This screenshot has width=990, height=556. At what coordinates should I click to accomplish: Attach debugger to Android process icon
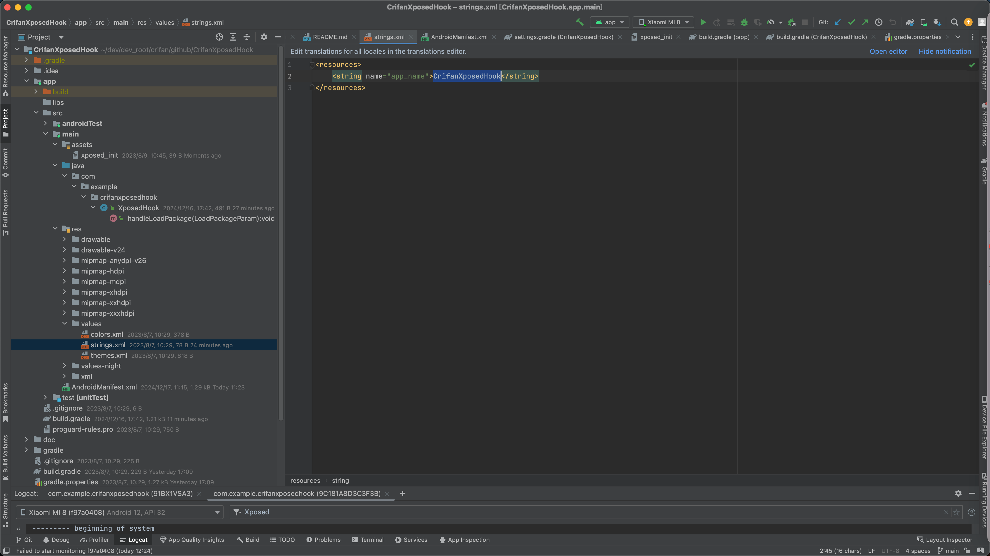pyautogui.click(x=792, y=22)
